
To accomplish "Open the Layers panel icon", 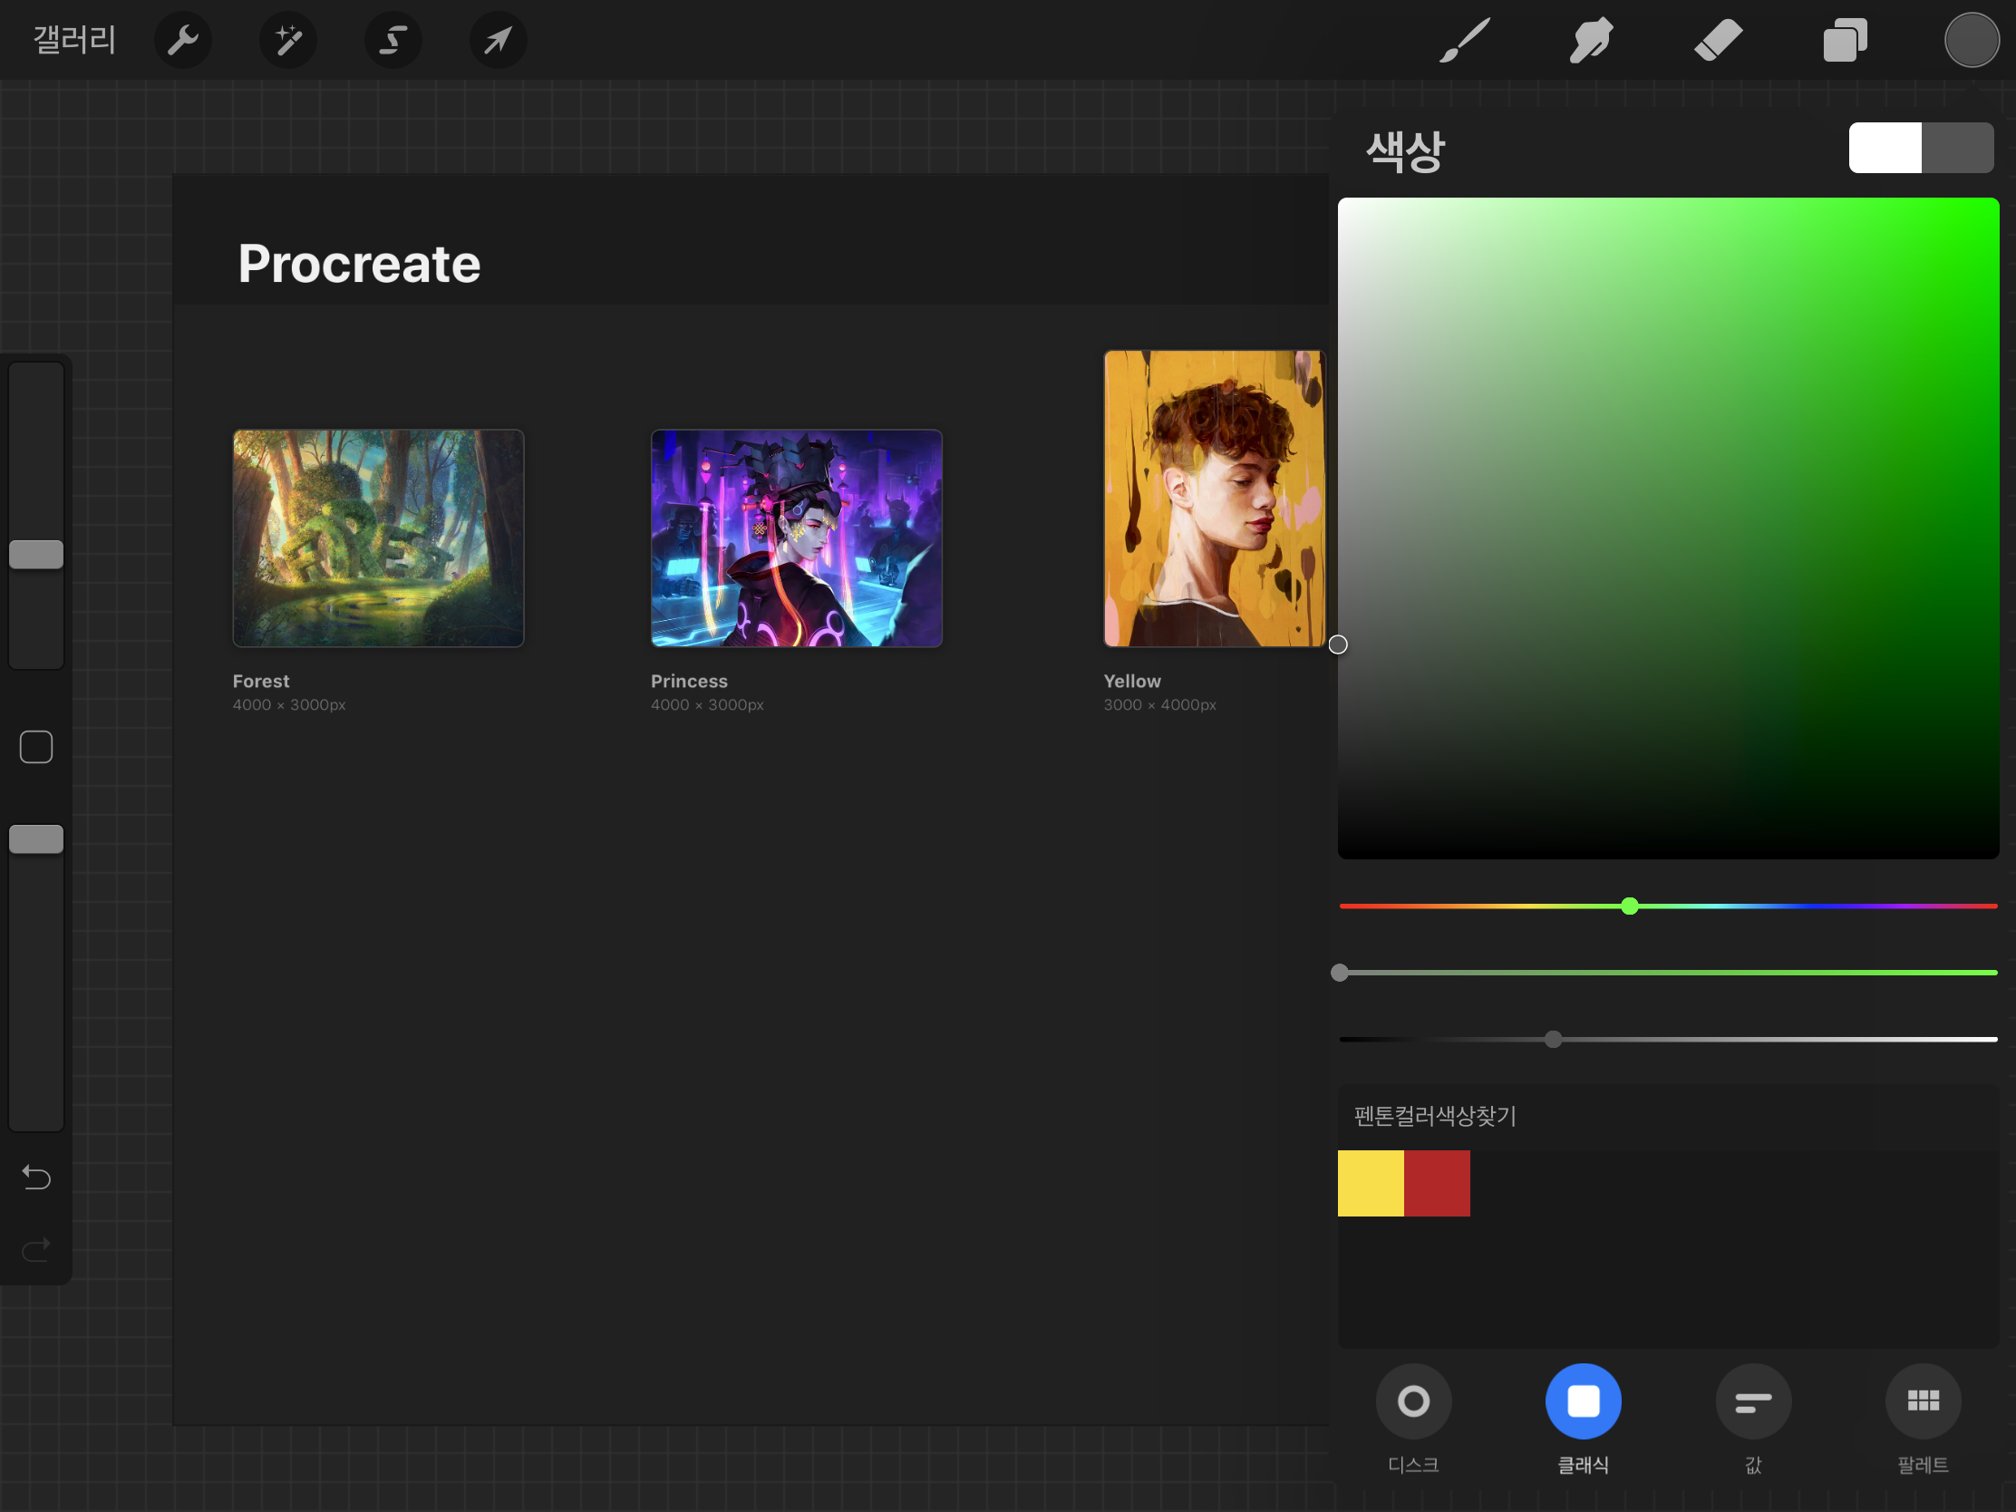I will [1846, 40].
